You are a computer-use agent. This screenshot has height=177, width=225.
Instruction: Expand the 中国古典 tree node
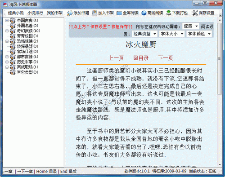pos(7,20)
